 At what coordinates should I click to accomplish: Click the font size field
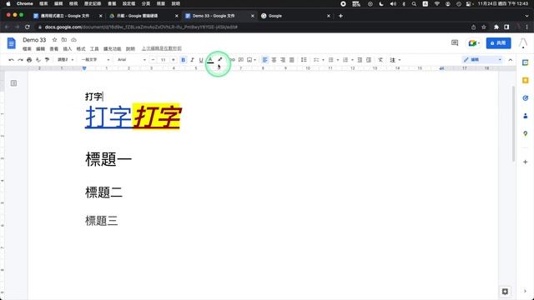pyautogui.click(x=164, y=60)
